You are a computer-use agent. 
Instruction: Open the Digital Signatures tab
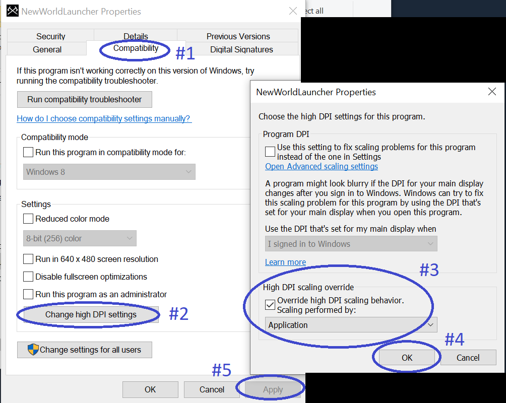point(241,49)
